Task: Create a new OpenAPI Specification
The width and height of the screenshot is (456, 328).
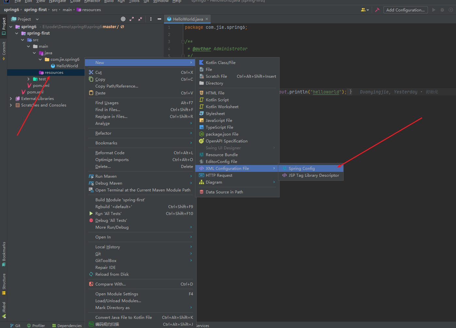Action: [x=237, y=141]
